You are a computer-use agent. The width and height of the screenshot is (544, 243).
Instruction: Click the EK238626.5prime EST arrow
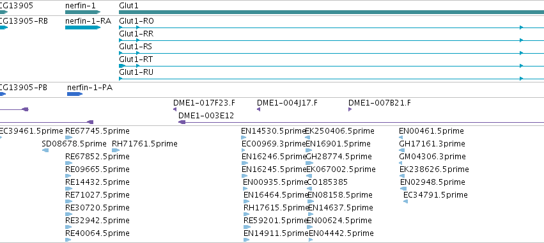coord(402,176)
